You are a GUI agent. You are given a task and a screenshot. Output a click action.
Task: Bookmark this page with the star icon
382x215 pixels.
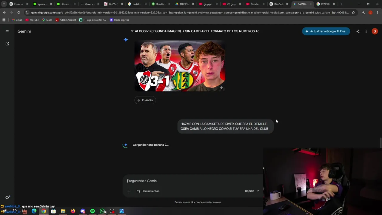click(x=353, y=13)
